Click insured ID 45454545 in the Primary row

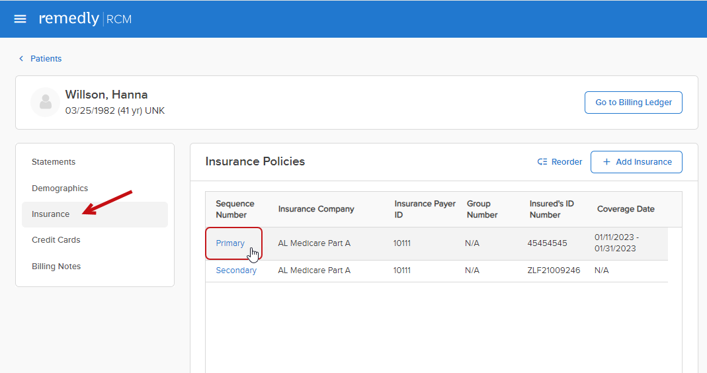tap(547, 243)
